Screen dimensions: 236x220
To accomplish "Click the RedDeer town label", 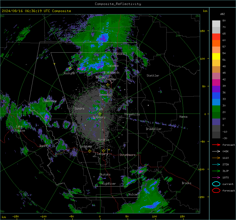I will pos(111,79).
